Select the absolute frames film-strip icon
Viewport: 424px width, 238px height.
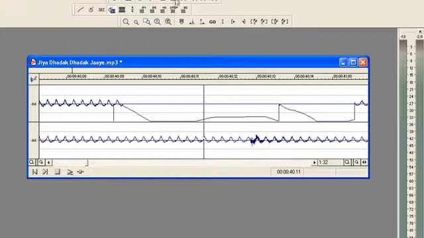[x=122, y=10]
